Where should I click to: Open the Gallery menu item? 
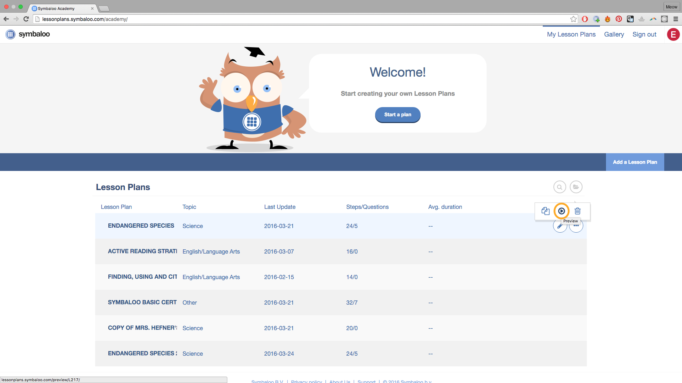(x=614, y=34)
